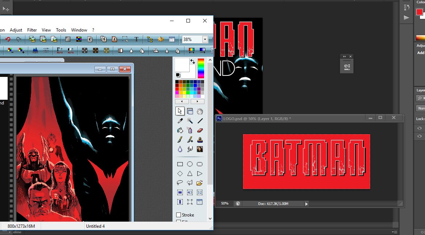Screen dimensions: 425x235
Task: Select the Spray can tool
Action: click(x=190, y=130)
